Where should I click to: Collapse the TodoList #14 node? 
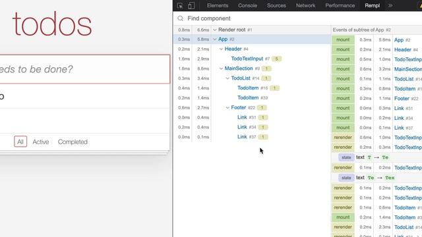click(227, 78)
